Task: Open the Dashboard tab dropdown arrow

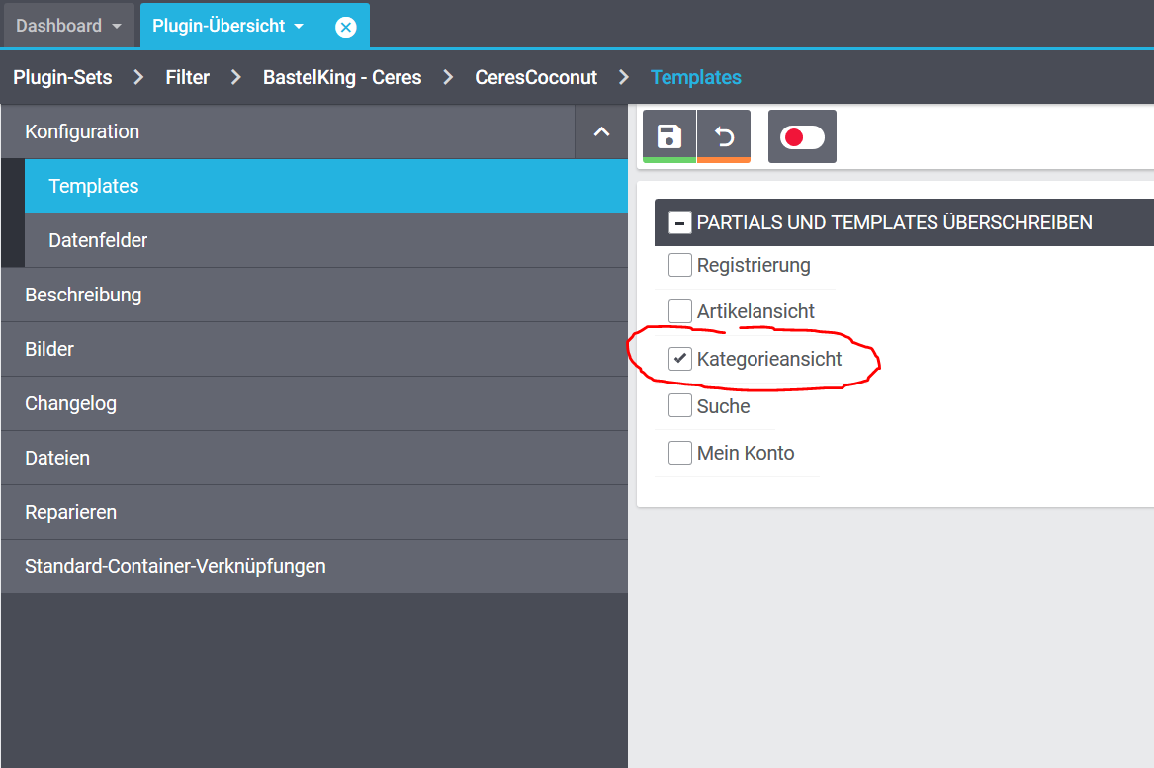Action: [x=117, y=26]
